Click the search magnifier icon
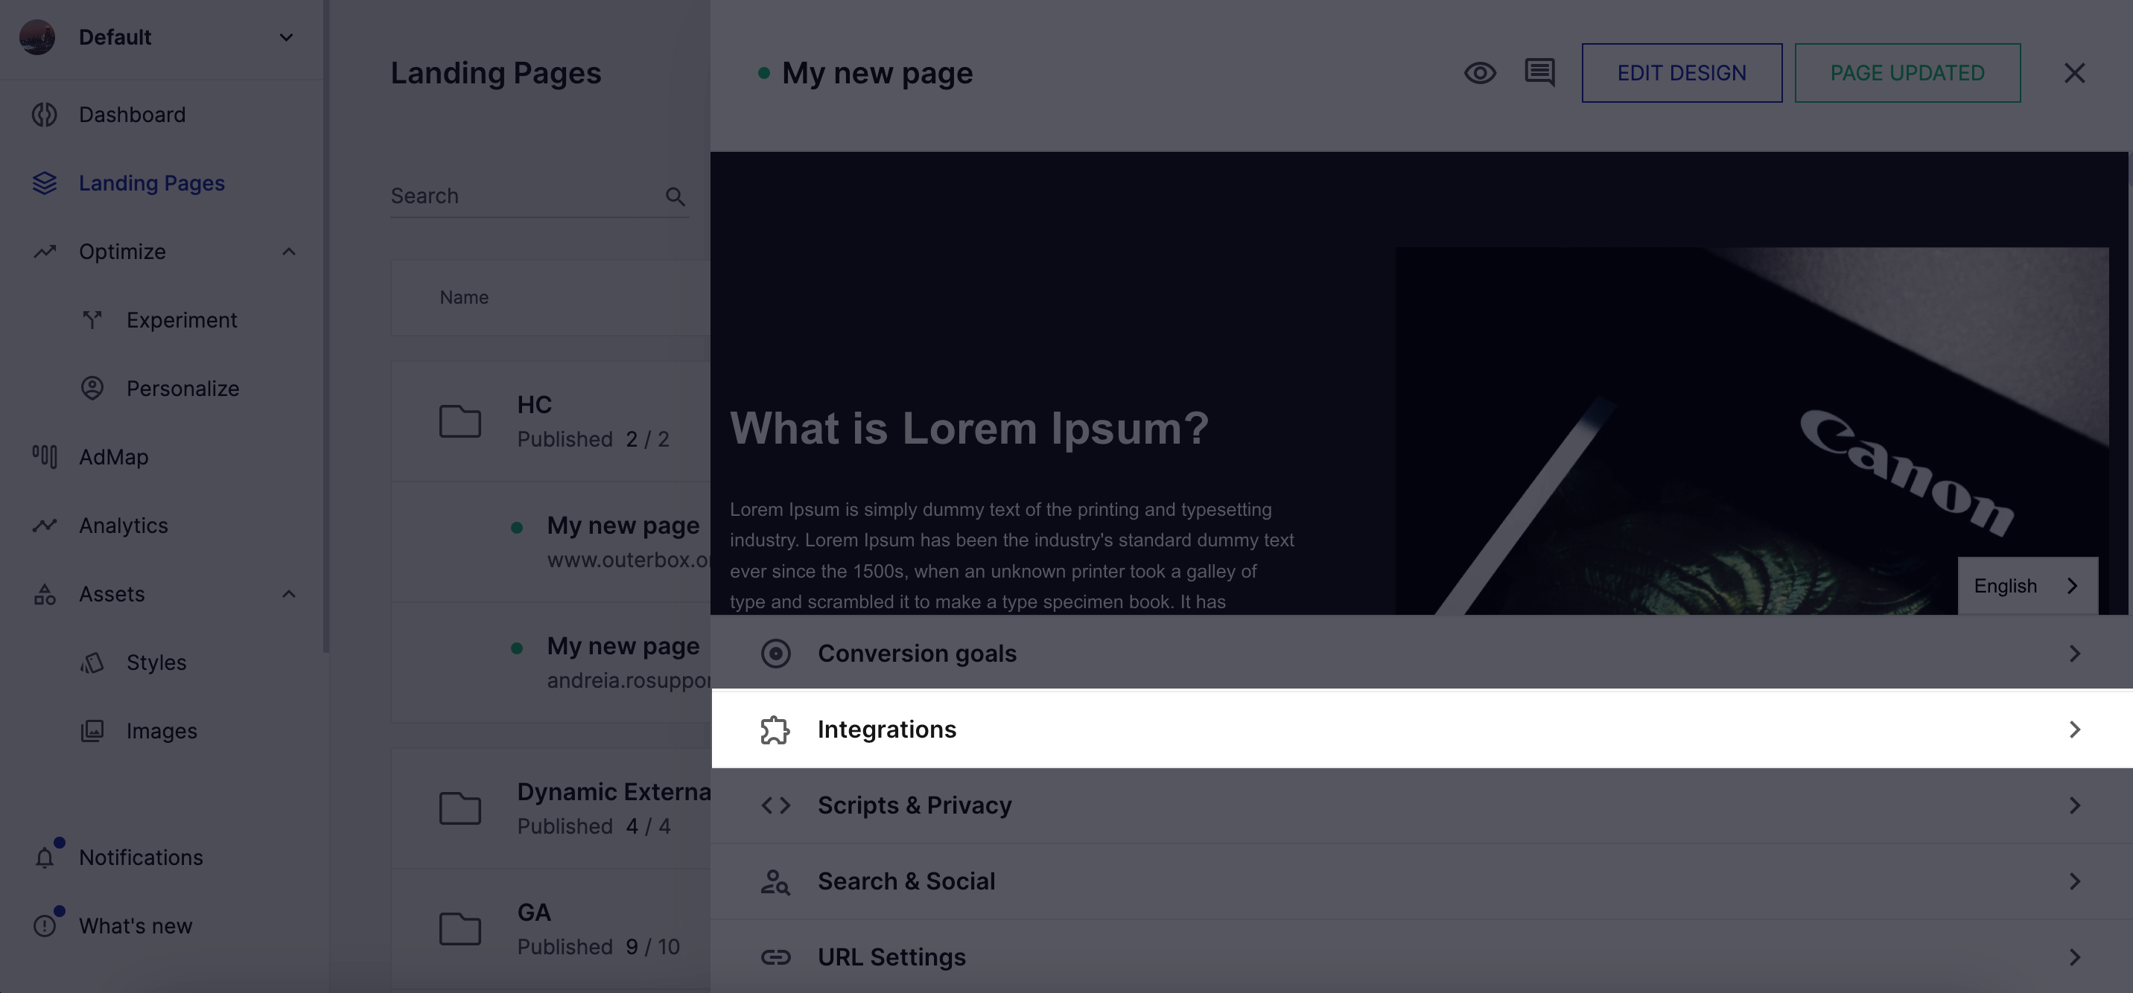 pyautogui.click(x=675, y=196)
